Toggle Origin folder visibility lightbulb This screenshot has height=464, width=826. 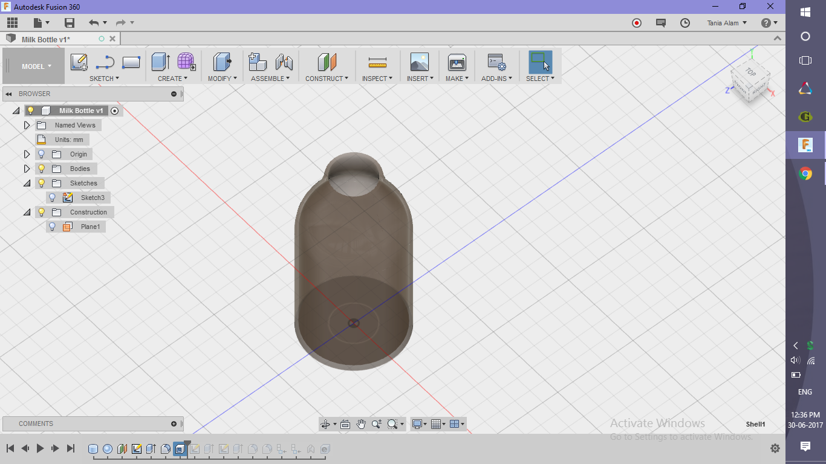(x=42, y=154)
